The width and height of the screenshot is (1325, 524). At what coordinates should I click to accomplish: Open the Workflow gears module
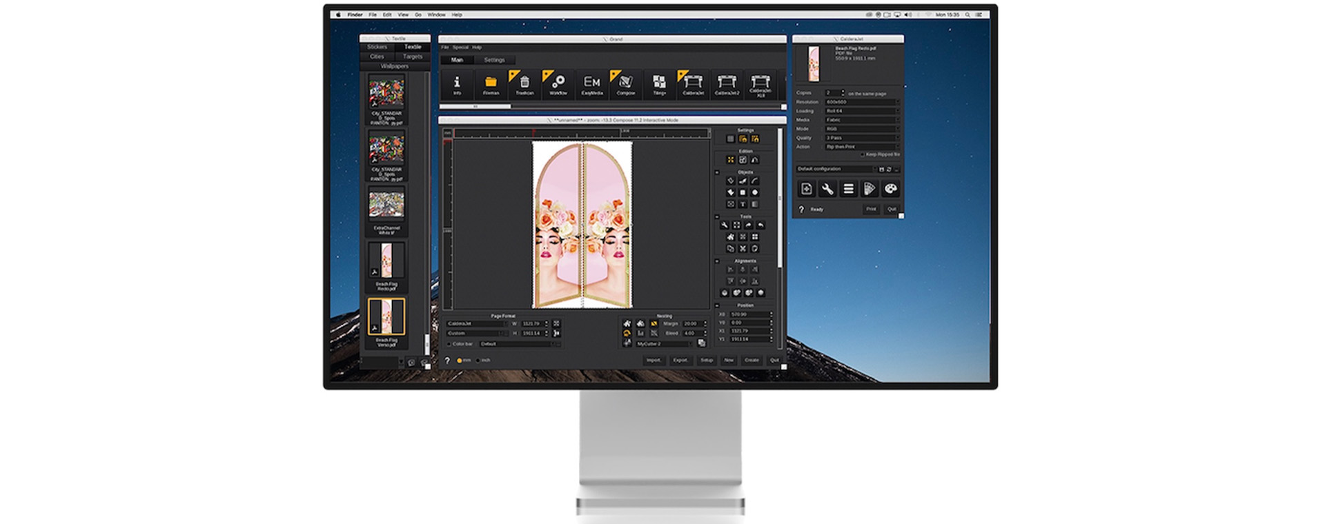pos(558,84)
